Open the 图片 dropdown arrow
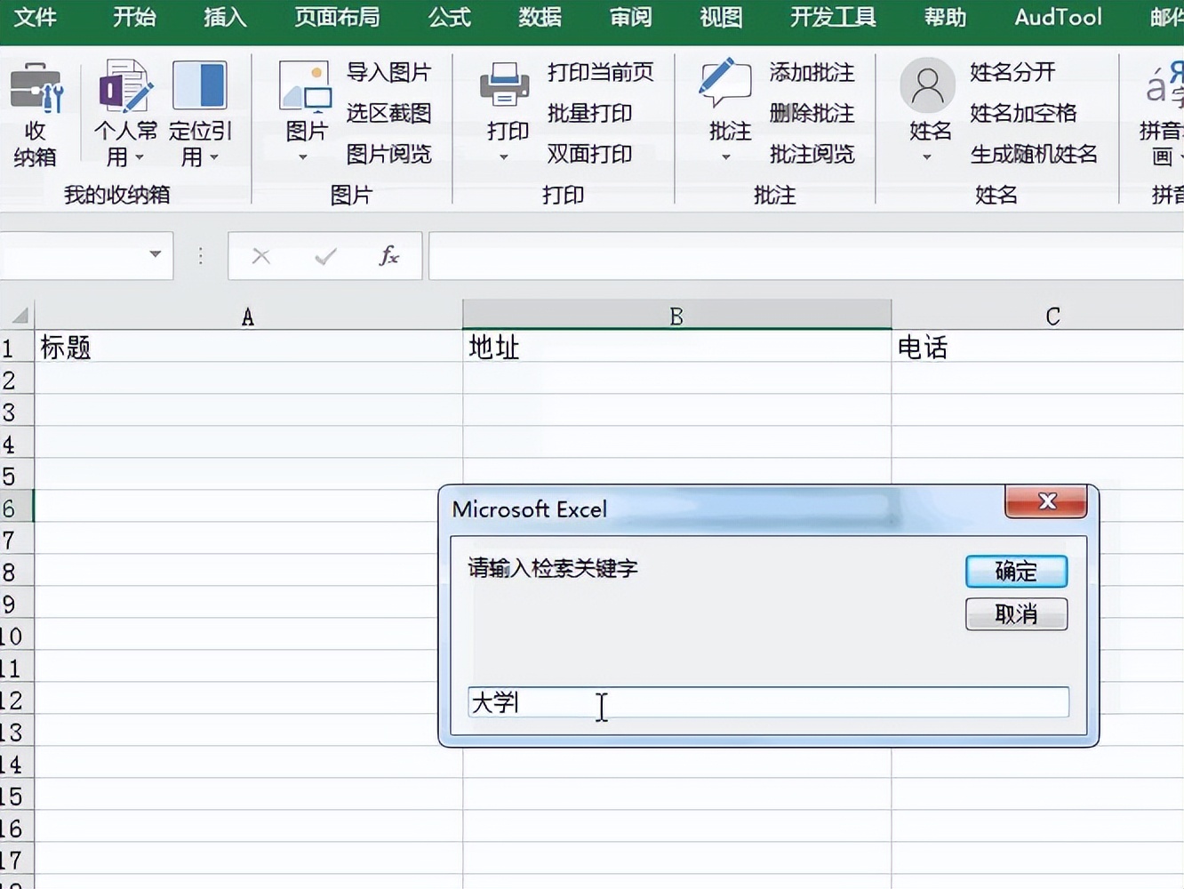Screen dimensions: 1184x889 pyautogui.click(x=303, y=156)
